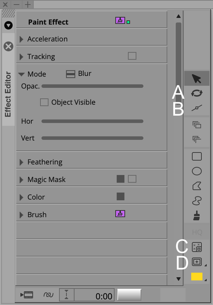The height and width of the screenshot is (305, 213).
Task: Select the Curve shape tool
Action: [x=197, y=201]
